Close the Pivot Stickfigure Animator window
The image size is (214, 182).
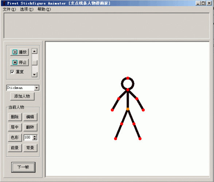(x=209, y=3)
